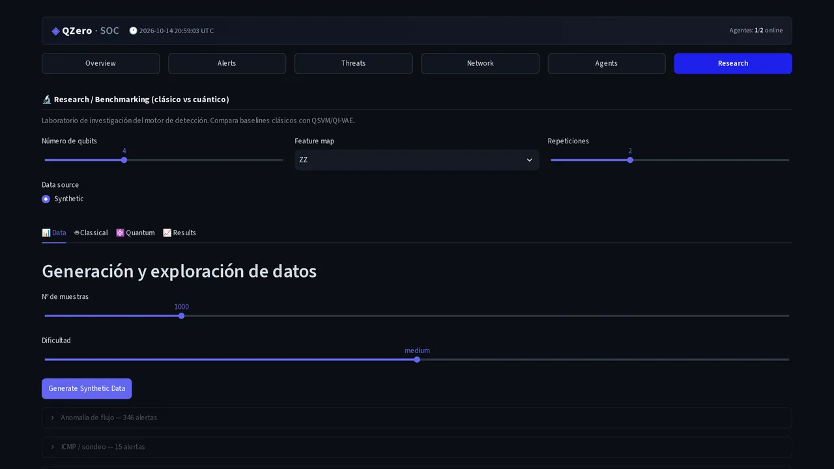Expand the Anomalía de flujo alerts row
Image resolution: width=834 pixels, height=469 pixels.
(x=417, y=418)
